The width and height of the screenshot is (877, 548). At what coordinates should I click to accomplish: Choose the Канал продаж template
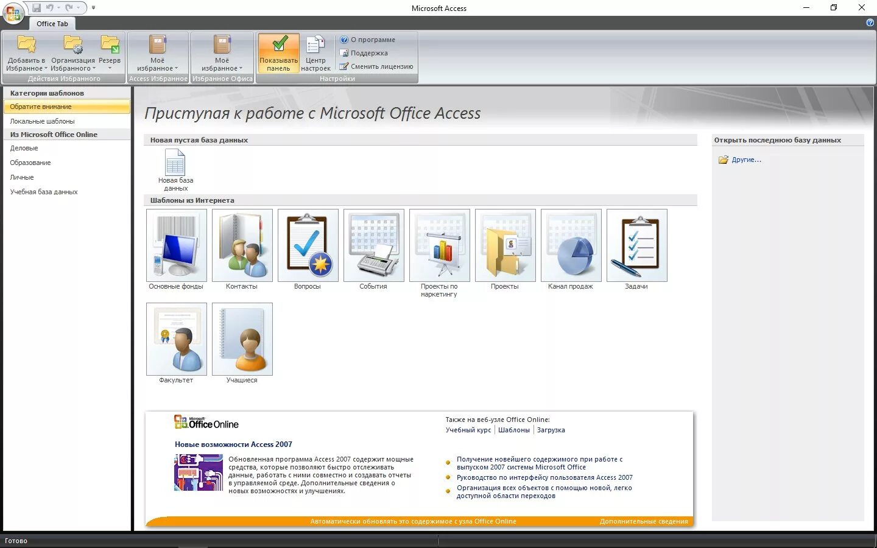tap(571, 250)
